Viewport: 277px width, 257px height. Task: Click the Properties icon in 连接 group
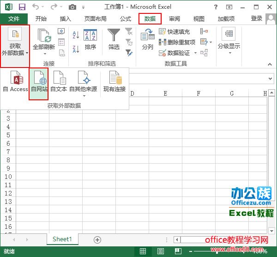tap(61, 42)
